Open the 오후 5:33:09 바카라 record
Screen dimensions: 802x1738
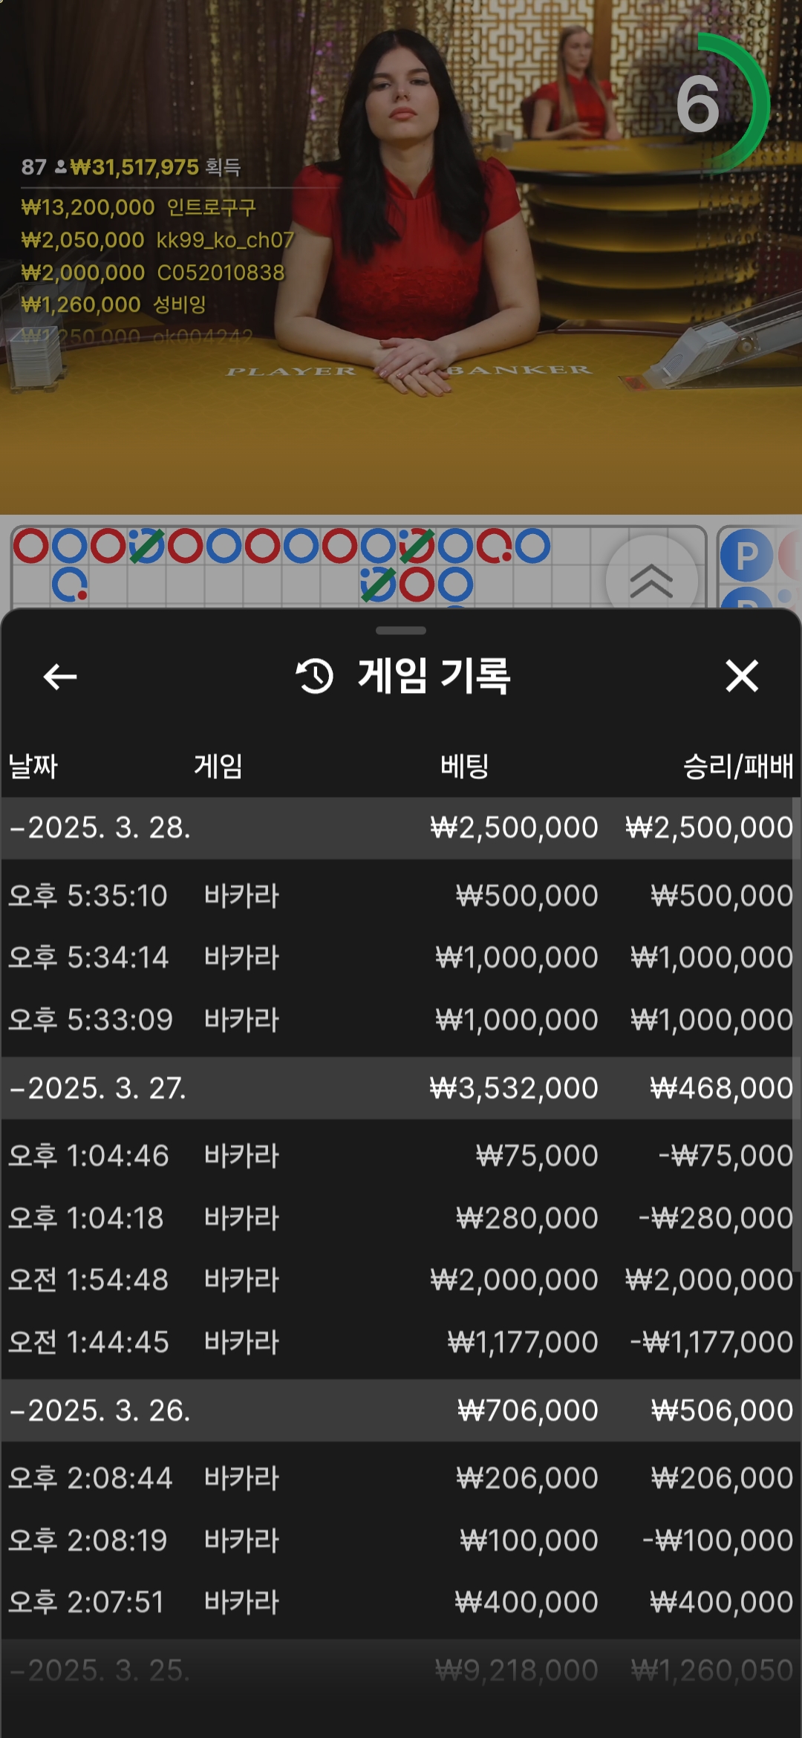401,1020
